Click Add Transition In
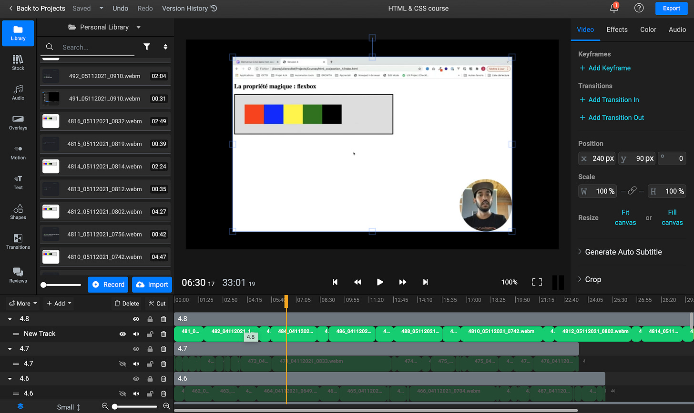 (x=609, y=100)
